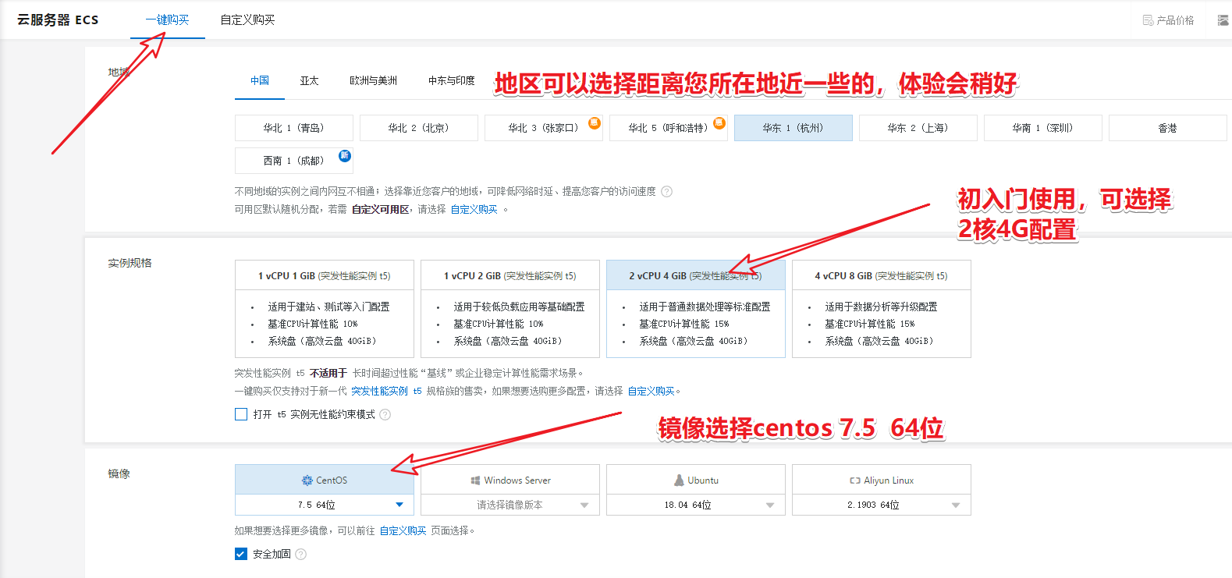Choose region 华北 5 (呼和浩特)
The image size is (1232, 578).
coord(669,128)
